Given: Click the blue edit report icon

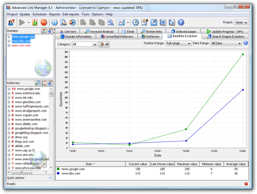Looking at the screenshot, I should click(154, 23).
